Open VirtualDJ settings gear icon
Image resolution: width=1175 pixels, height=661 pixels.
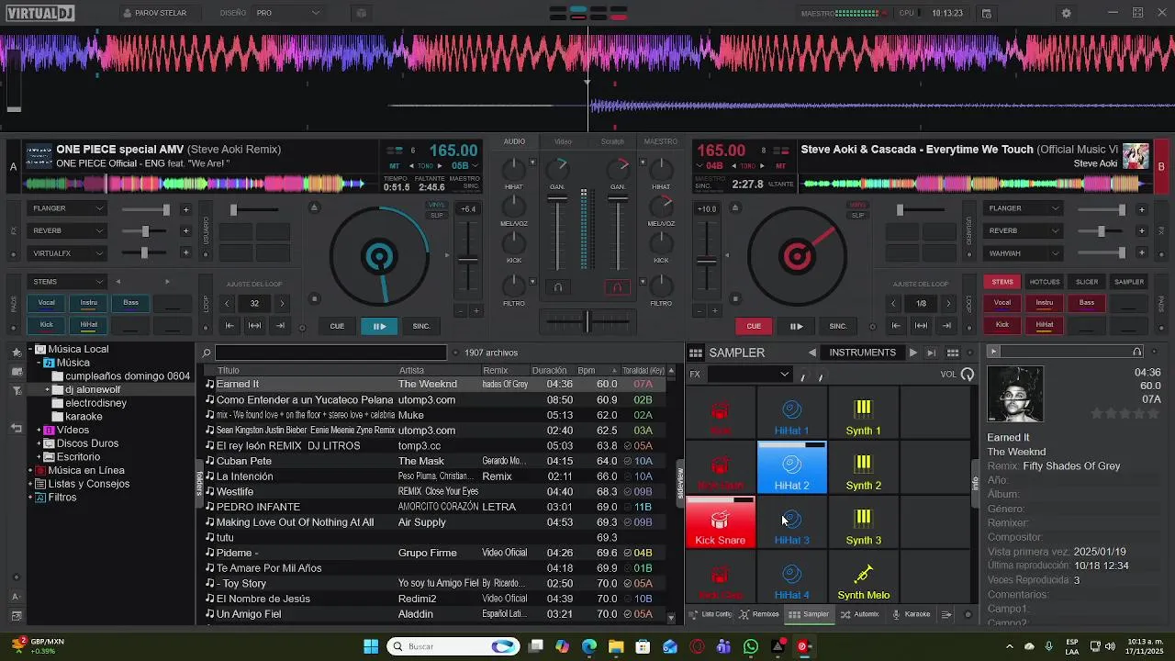[1066, 13]
